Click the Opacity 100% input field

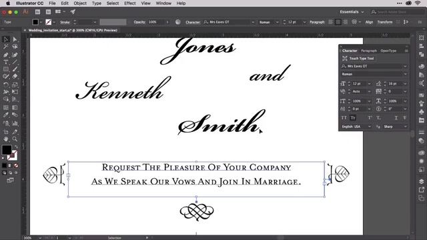click(x=156, y=22)
